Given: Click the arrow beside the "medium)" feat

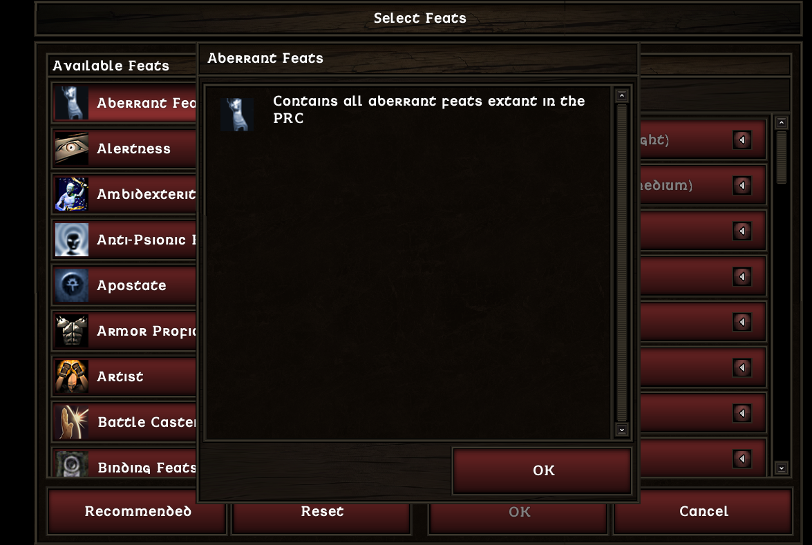Looking at the screenshot, I should (x=742, y=185).
